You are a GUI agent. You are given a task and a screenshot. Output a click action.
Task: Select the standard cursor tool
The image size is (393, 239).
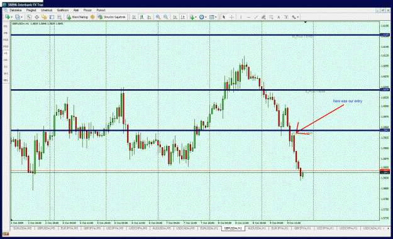coord(224,17)
